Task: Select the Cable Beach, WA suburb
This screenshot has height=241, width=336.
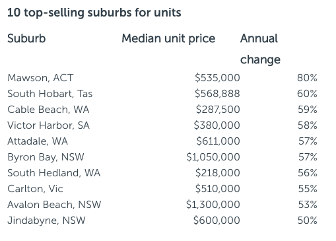Action: (48, 110)
